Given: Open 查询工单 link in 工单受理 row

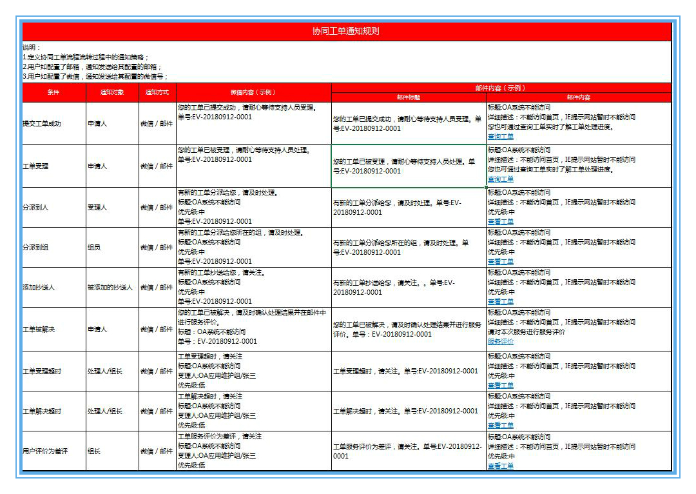Looking at the screenshot, I should point(501,179).
